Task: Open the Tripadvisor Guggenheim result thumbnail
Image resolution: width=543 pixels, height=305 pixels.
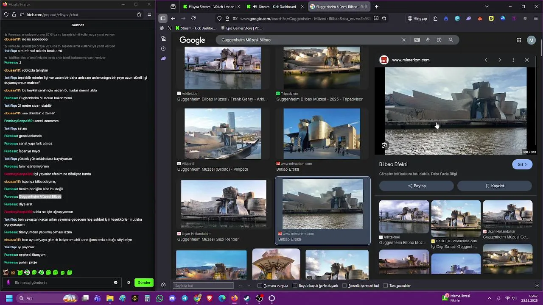Action: pos(322,68)
